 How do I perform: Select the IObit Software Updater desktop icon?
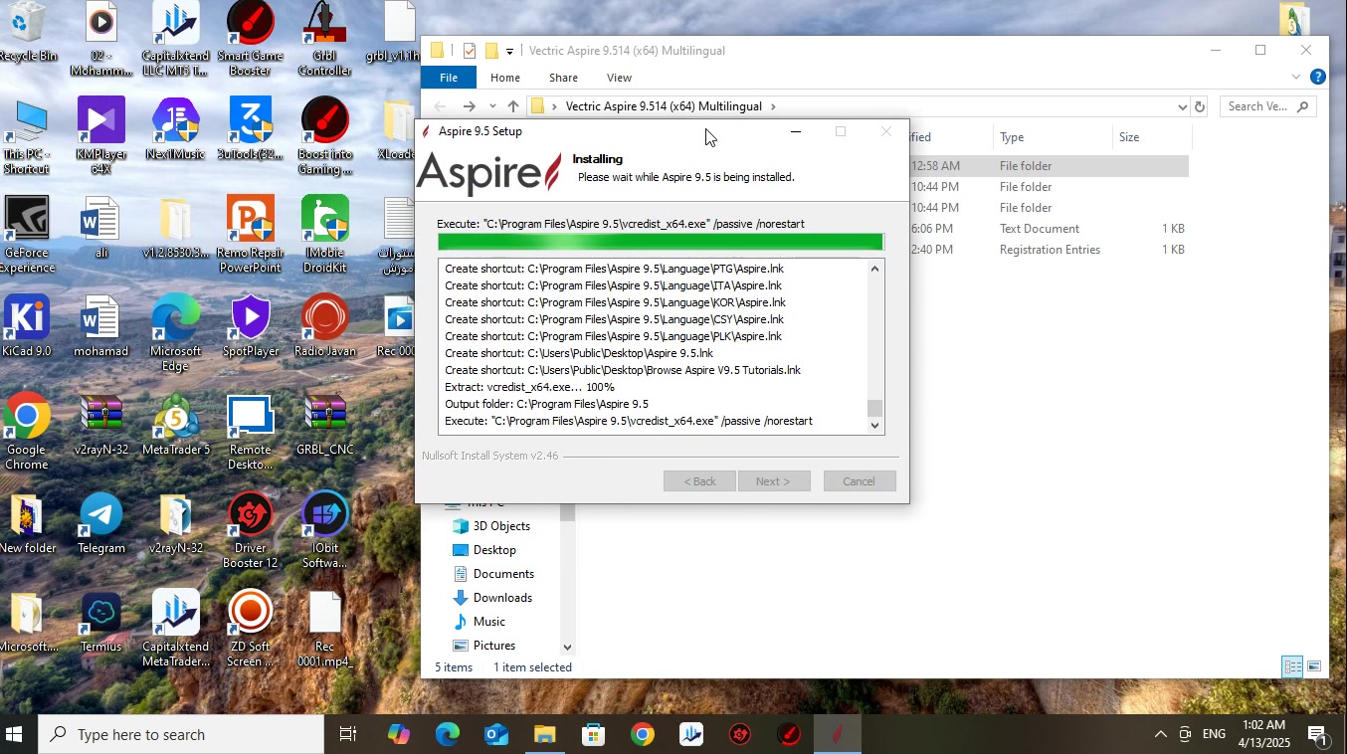point(324,530)
